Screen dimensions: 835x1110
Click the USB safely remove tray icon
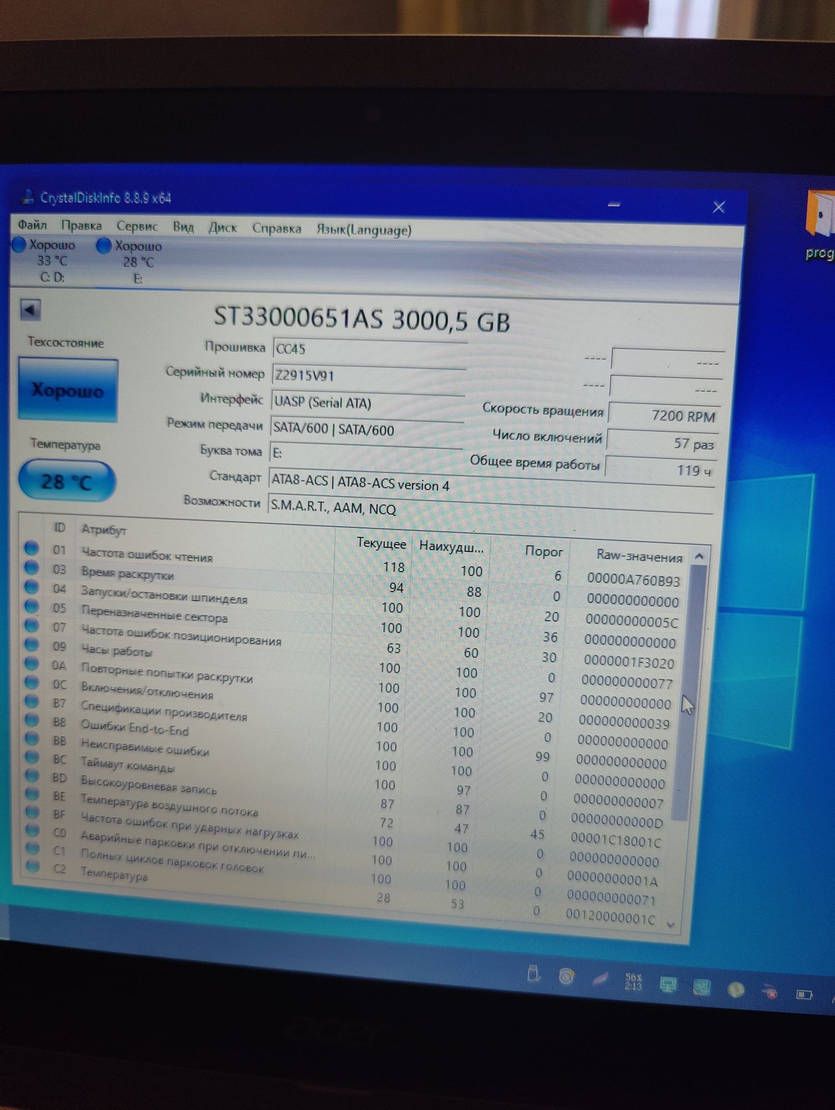[534, 974]
